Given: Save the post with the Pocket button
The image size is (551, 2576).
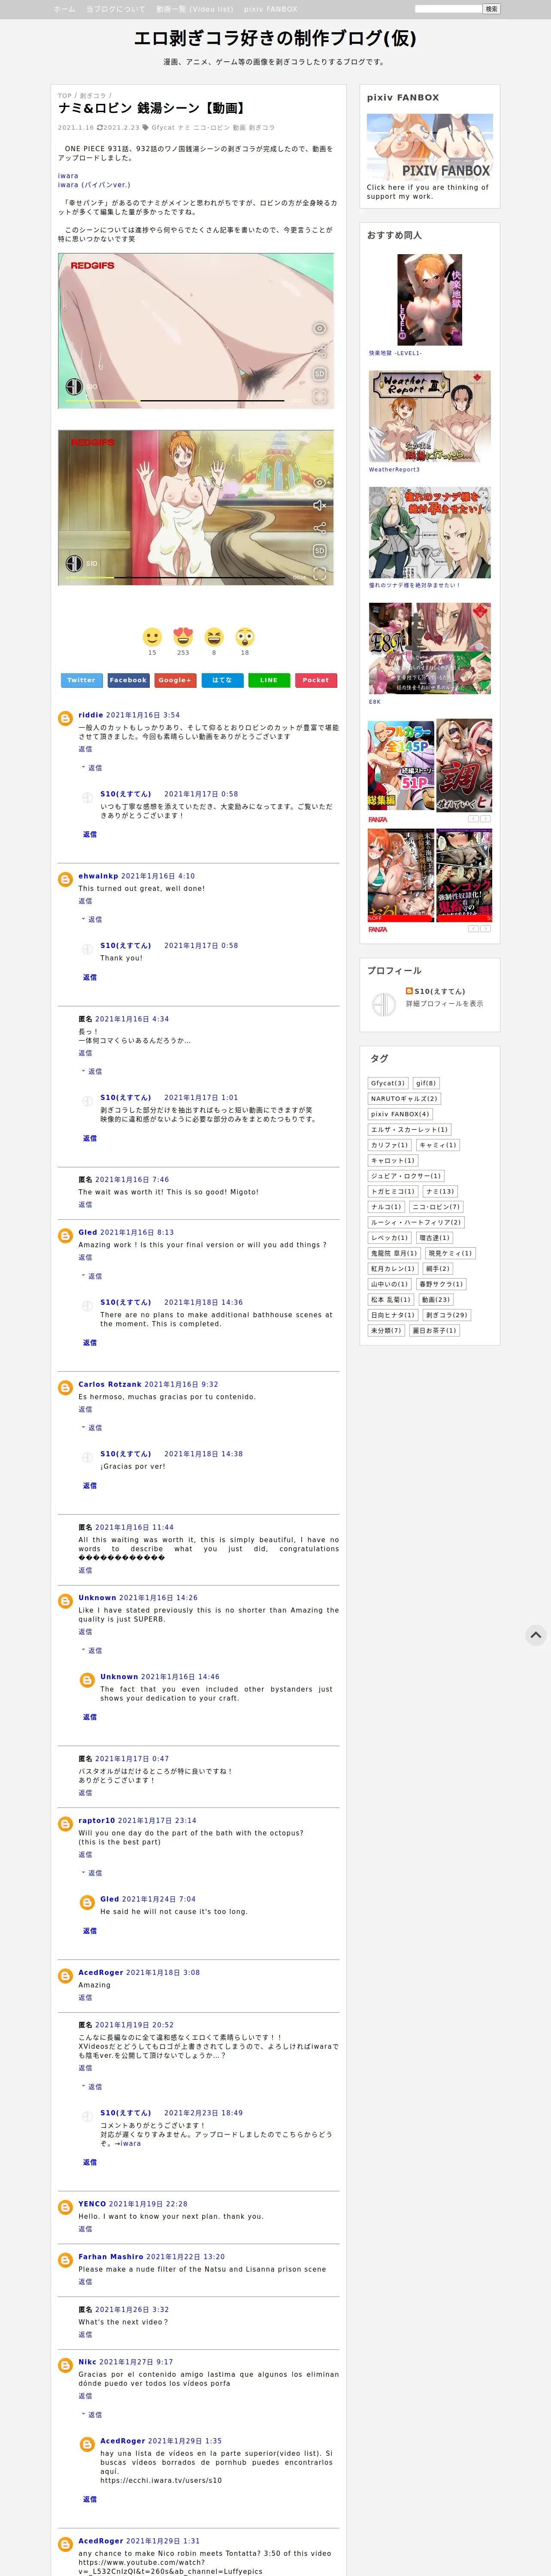Looking at the screenshot, I should 316,680.
